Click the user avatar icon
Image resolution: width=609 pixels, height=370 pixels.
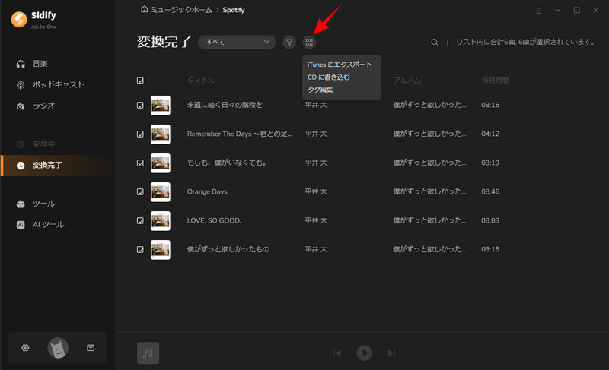pyautogui.click(x=58, y=348)
